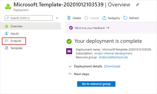Click the Cancel circle-slash icon

coord(86,18)
